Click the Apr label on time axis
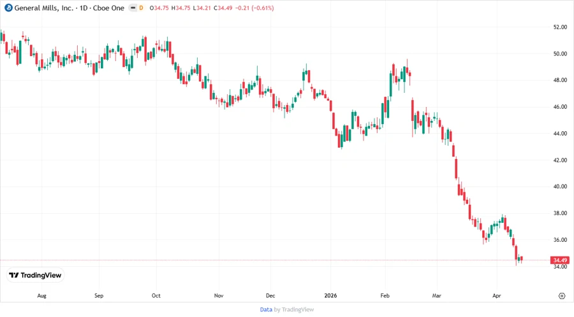 (x=496, y=295)
